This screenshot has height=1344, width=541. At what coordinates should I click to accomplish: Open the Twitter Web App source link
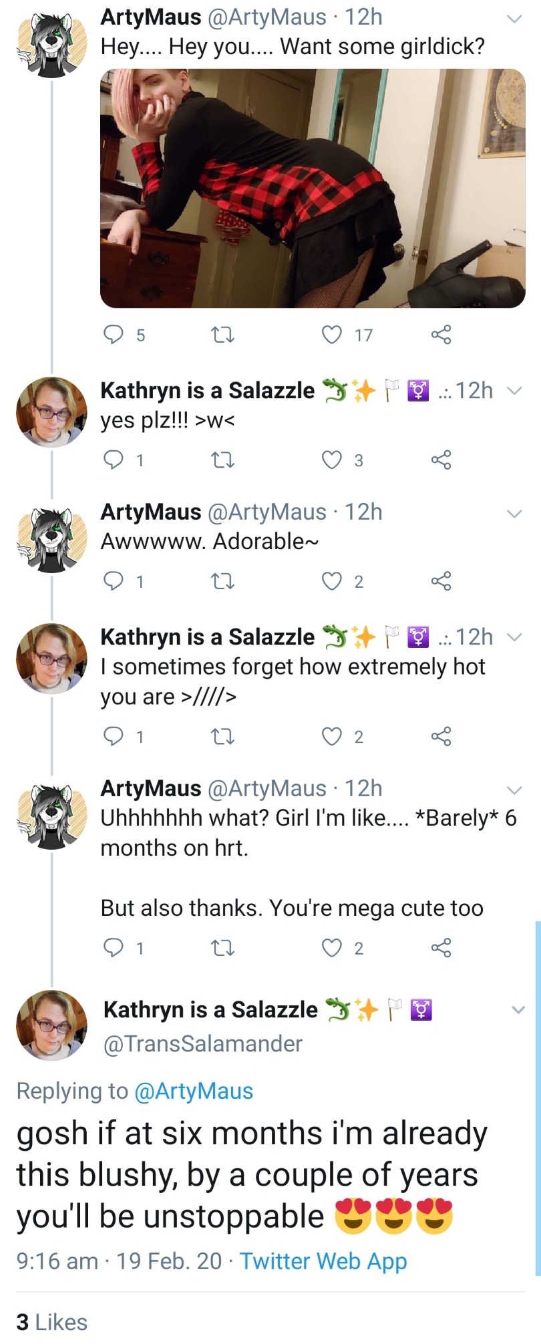(x=323, y=1261)
